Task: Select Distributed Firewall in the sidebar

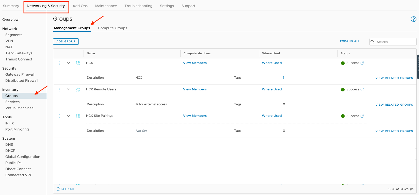Action: click(22, 80)
